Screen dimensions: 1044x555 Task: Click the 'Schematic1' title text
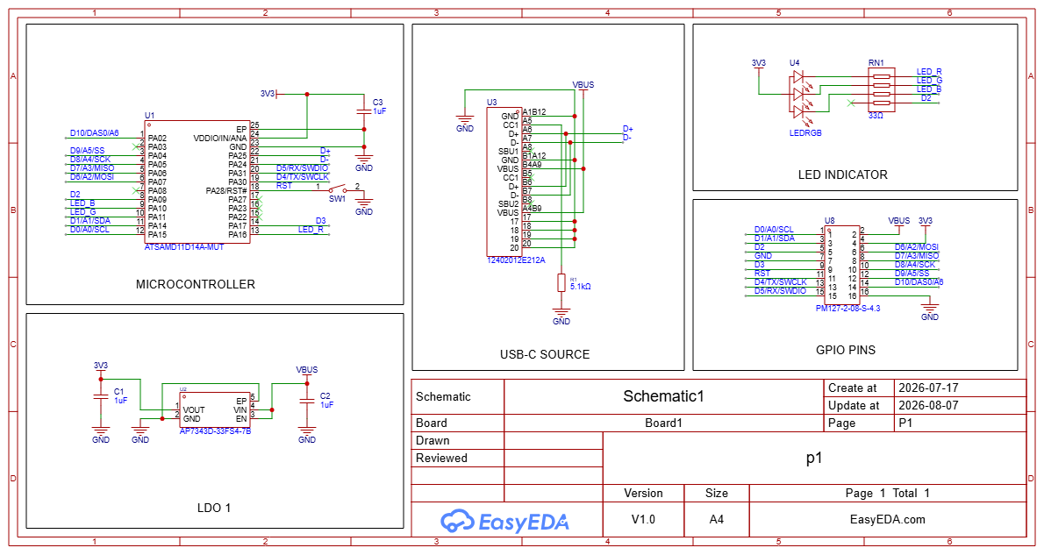(x=663, y=396)
